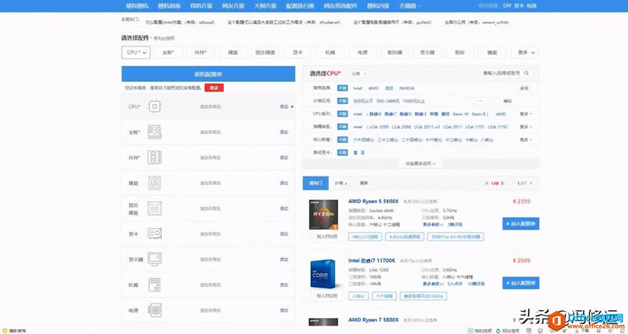Screen dimensions: 628x334
Task: Click the computer case icon in configuration list
Action: point(155,285)
